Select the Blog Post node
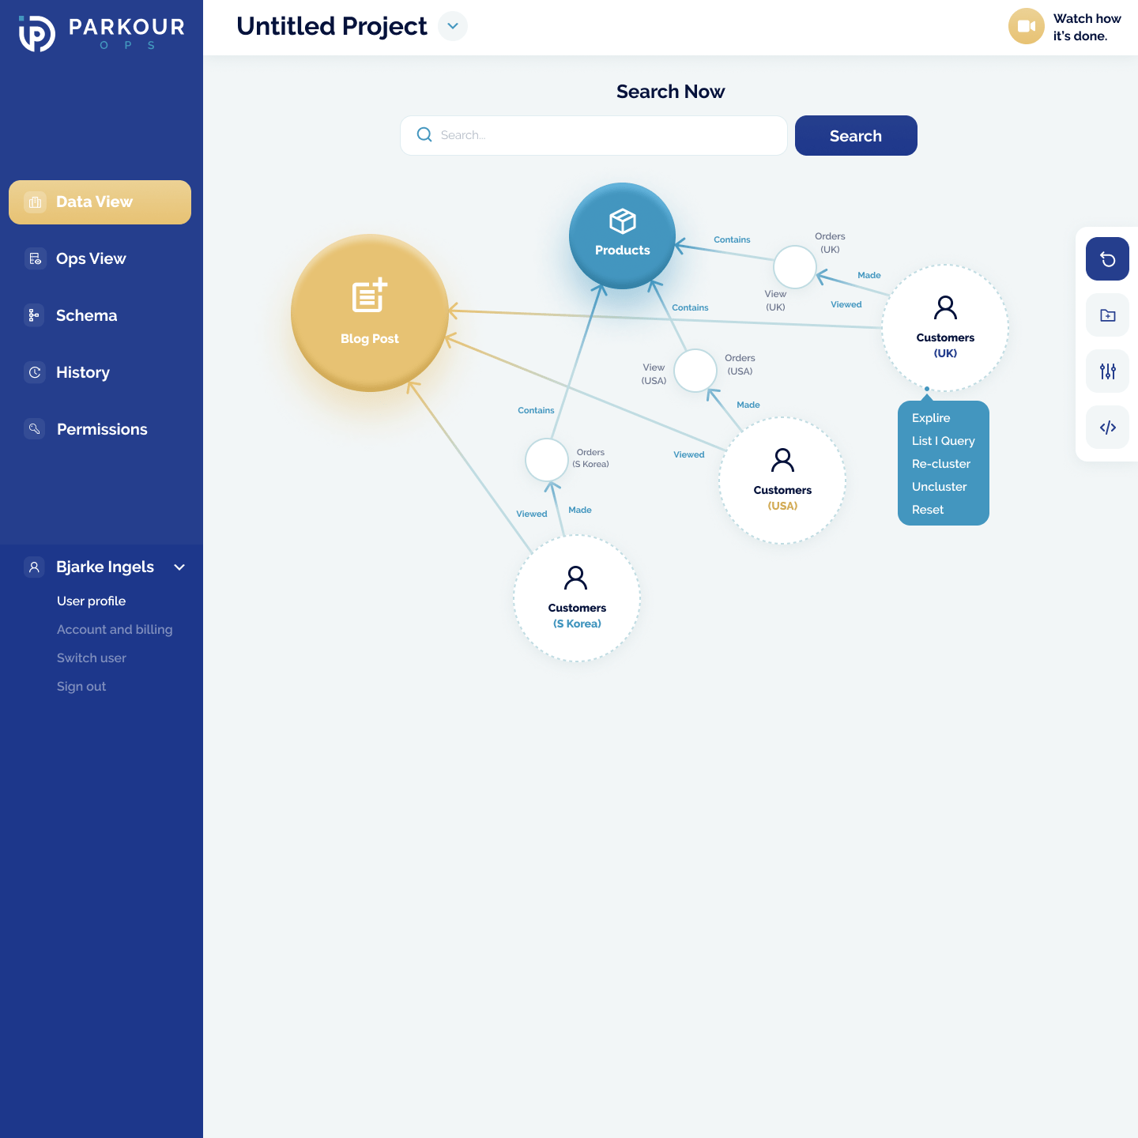 [370, 313]
